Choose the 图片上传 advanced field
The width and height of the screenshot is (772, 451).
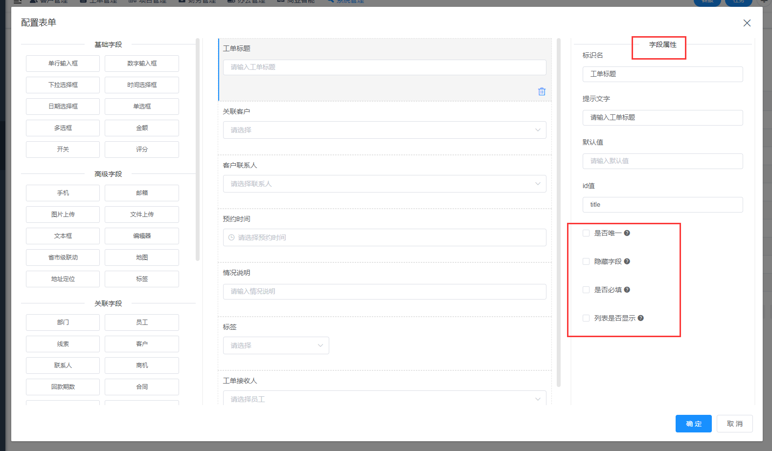click(x=63, y=215)
